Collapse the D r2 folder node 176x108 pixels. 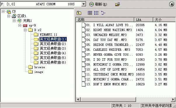click(25, 30)
